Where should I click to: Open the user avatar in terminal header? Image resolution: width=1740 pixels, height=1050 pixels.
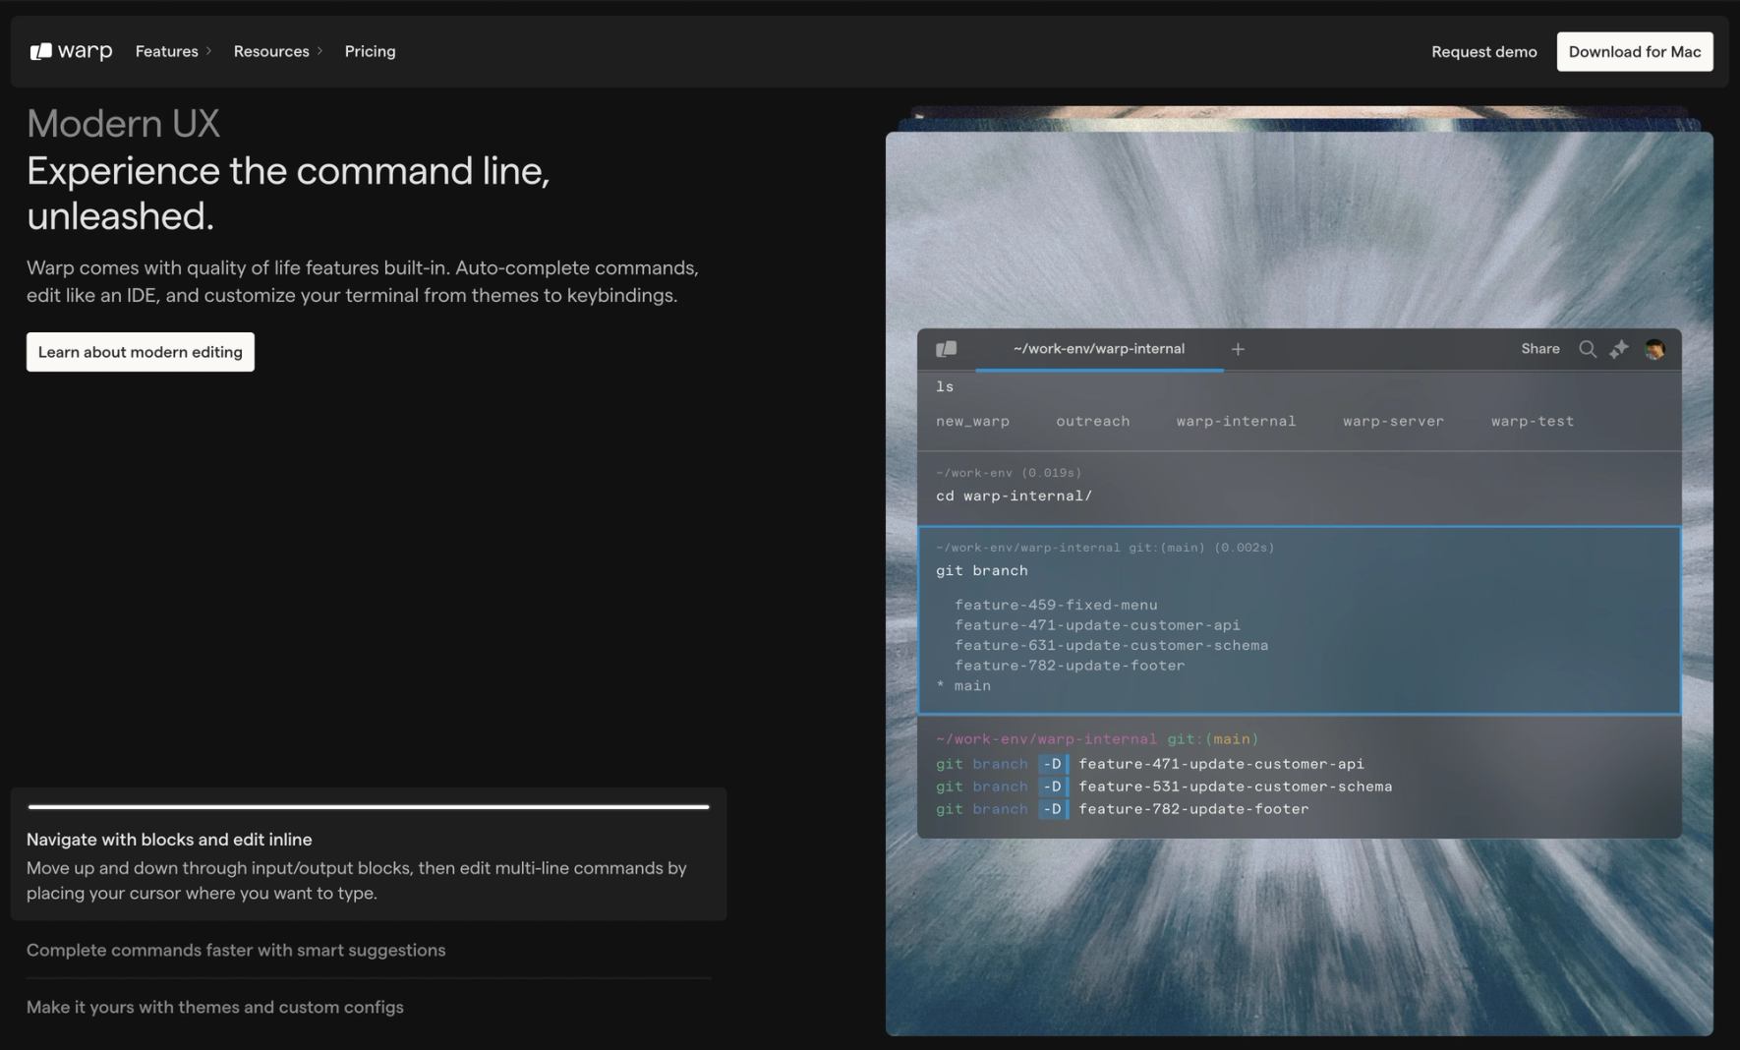1654,349
